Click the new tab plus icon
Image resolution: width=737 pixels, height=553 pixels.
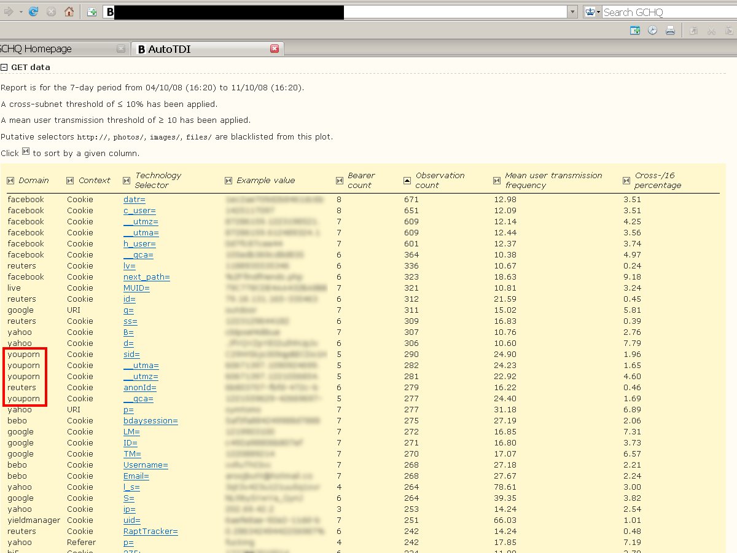pos(92,12)
